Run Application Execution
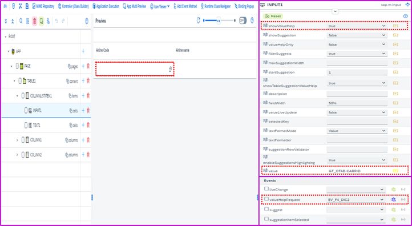 coord(106,6)
